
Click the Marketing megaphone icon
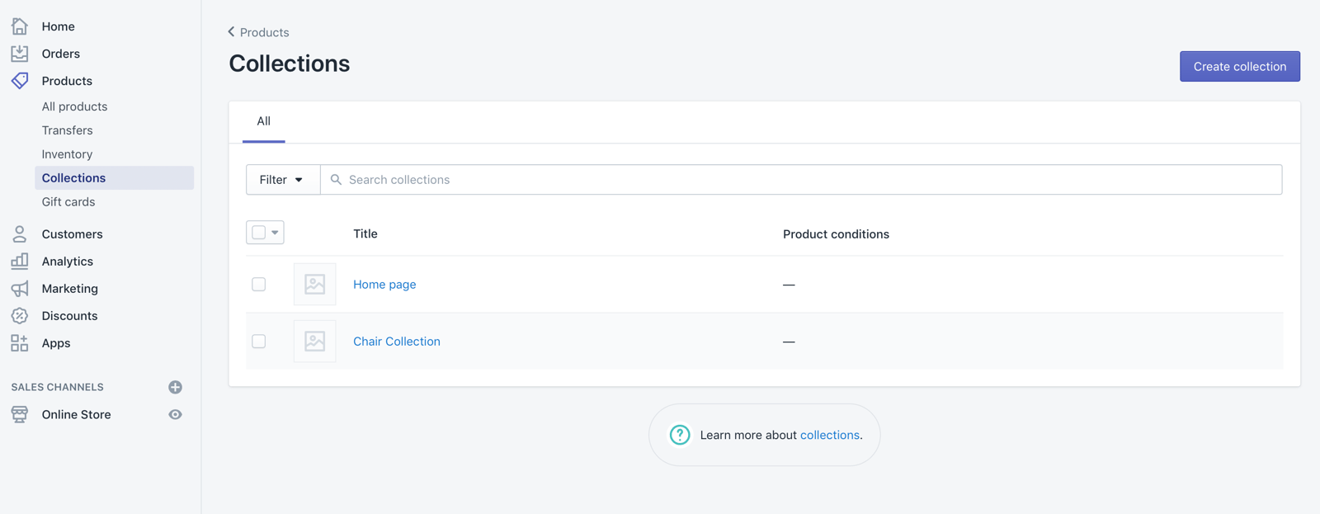[20, 289]
